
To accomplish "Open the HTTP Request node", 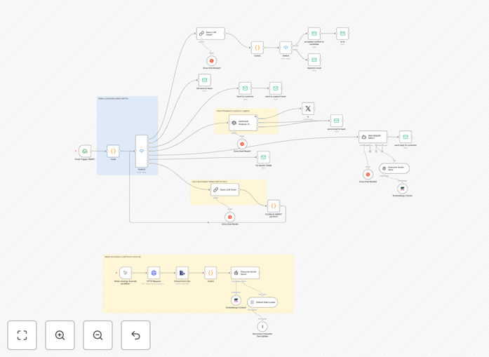I will tap(154, 273).
